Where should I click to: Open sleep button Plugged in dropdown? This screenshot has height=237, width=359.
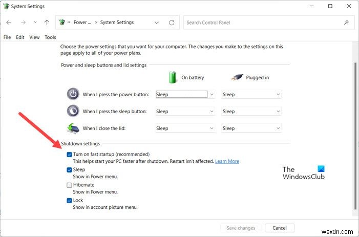coord(251,111)
